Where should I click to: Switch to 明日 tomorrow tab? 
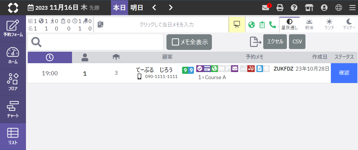tap(137, 8)
